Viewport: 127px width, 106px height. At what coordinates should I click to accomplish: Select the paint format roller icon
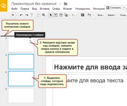point(32,15)
